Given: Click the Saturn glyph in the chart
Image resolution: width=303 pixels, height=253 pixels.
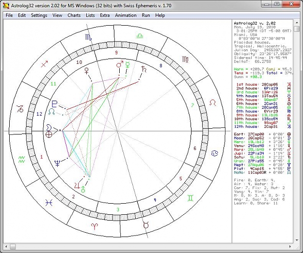Looking at the screenshot, I should [x=144, y=69].
